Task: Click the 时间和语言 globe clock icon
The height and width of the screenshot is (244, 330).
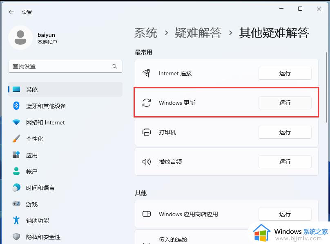Action: tap(16, 188)
